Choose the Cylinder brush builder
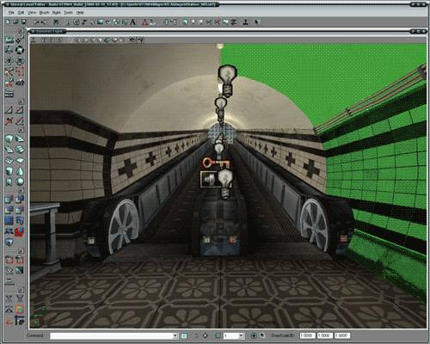This screenshot has width=430, height=344. [9, 171]
